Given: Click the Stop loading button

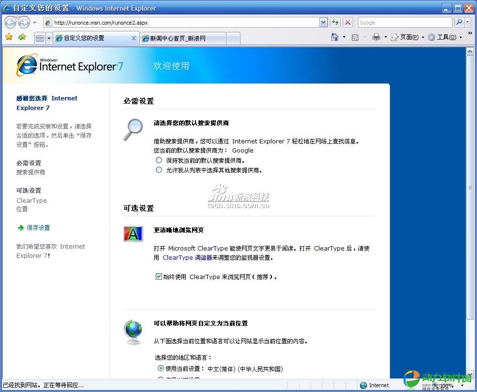Looking at the screenshot, I should 348,22.
